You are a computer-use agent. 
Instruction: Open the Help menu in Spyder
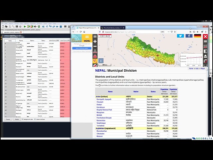coord(55,24)
